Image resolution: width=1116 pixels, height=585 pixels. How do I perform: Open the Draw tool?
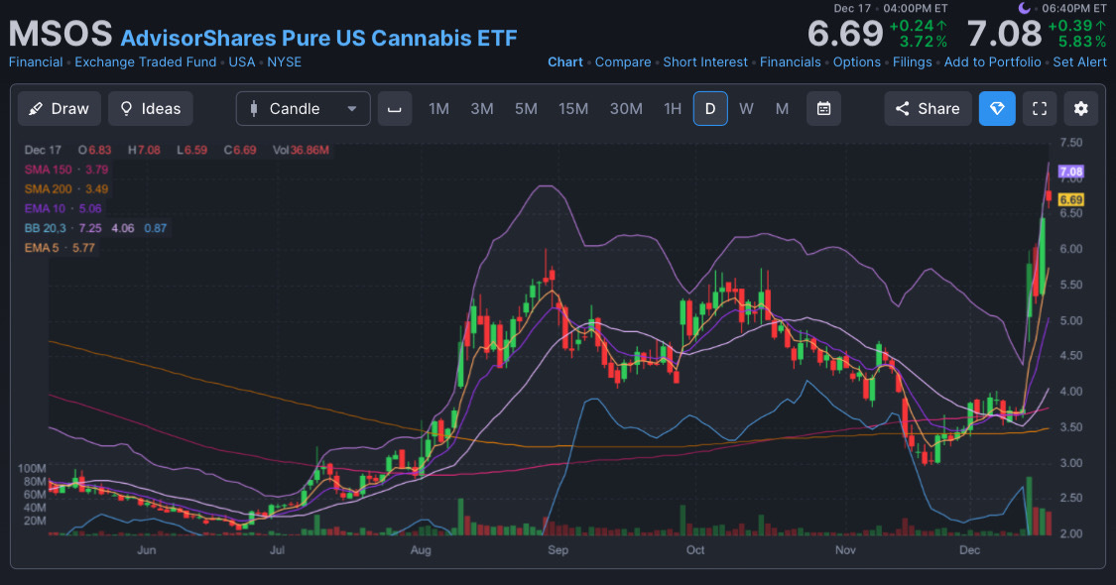(60, 109)
